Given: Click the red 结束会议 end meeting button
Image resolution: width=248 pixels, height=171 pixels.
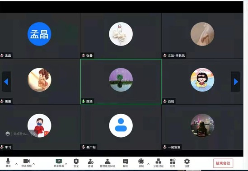Looking at the screenshot, I should point(223,163).
